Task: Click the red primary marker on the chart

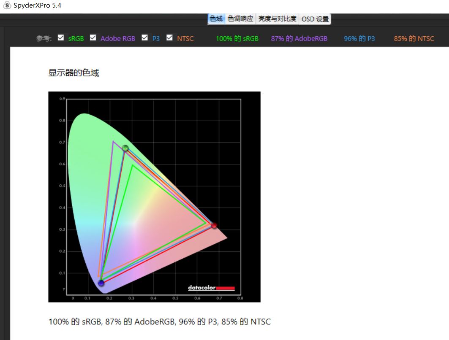Action: (x=214, y=225)
